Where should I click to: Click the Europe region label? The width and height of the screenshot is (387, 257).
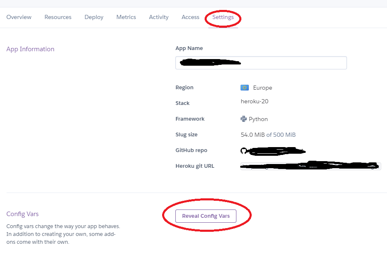(x=262, y=88)
